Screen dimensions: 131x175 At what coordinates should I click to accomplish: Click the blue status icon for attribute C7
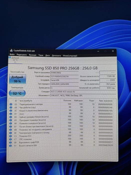tap(10, 139)
